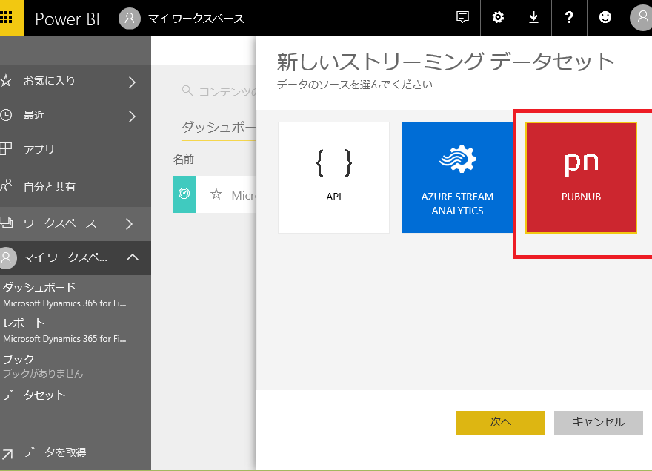Open the settings gear icon
This screenshot has height=471, width=652.
click(498, 18)
